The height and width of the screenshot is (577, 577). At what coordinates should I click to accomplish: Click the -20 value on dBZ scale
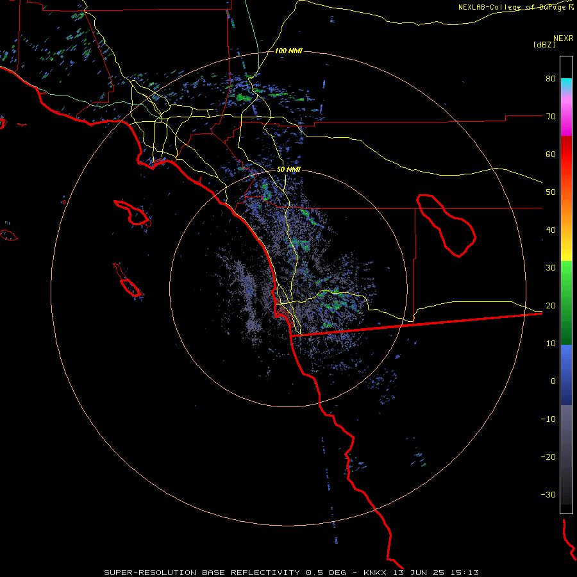pos(548,456)
